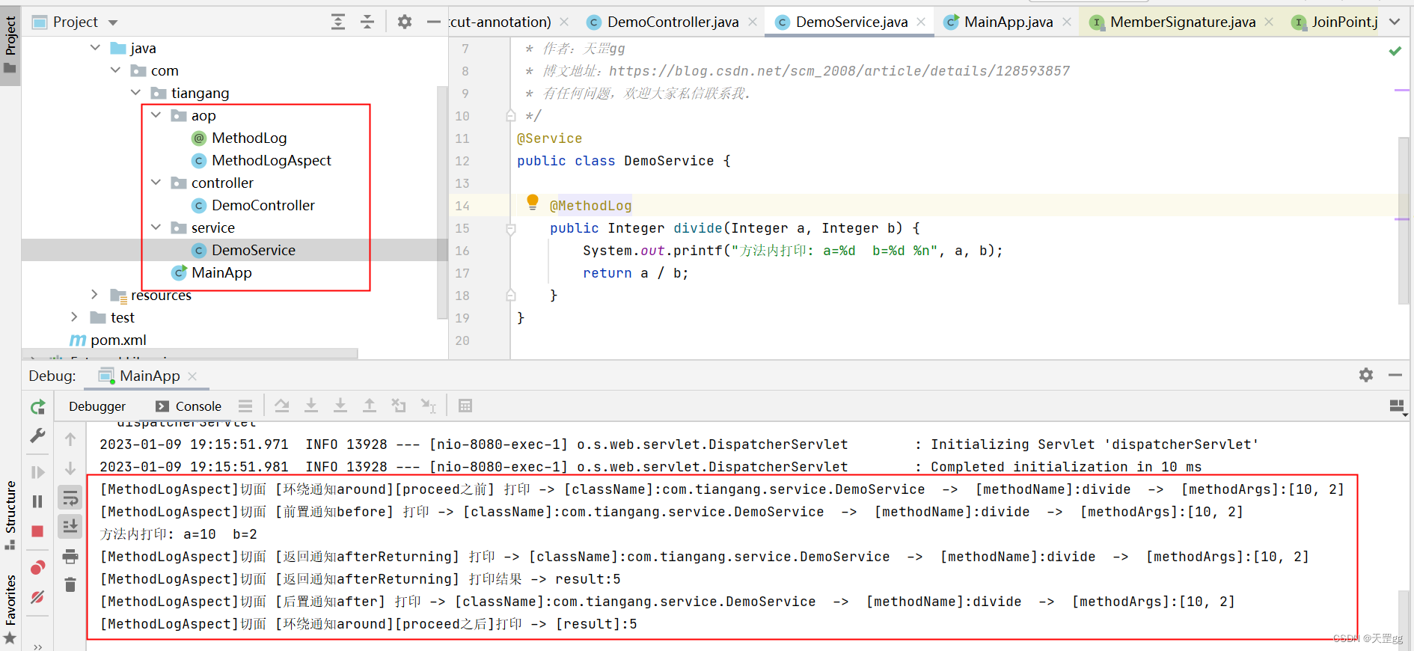Image resolution: width=1414 pixels, height=651 pixels.
Task: Collapse the java folder
Action: [95, 48]
